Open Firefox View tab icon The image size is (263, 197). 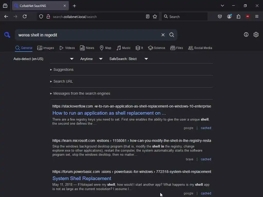[x=5, y=6]
